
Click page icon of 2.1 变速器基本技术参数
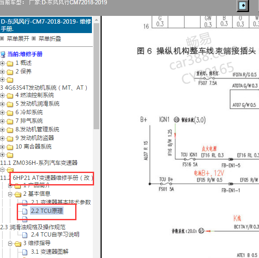pos(25,203)
